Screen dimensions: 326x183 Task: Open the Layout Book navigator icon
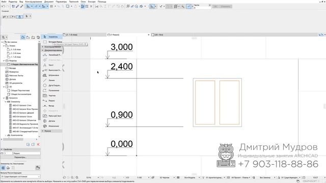click(x=33, y=37)
